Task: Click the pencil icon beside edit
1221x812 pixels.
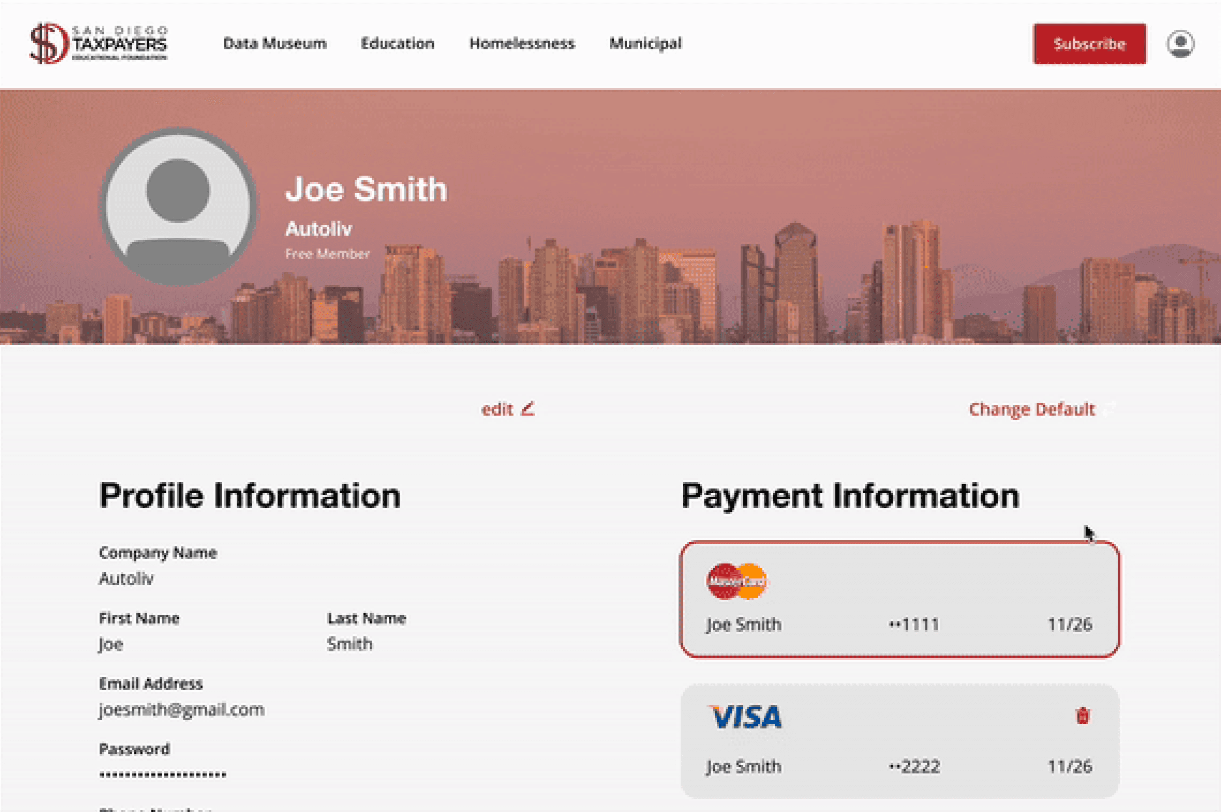Action: [x=528, y=409]
